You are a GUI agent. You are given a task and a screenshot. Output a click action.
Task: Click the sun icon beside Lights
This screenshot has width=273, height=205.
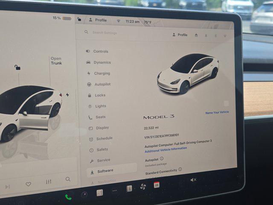(x=90, y=106)
